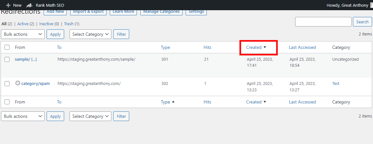Open Manage Categories
The width and height of the screenshot is (373, 144).
pos(161,11)
